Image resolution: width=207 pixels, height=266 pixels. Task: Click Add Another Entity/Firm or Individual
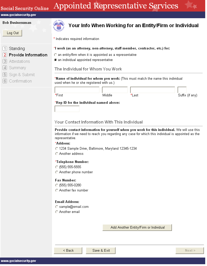[x=137, y=228]
